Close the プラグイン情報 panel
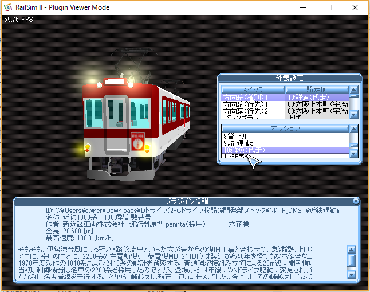 [x=356, y=201]
